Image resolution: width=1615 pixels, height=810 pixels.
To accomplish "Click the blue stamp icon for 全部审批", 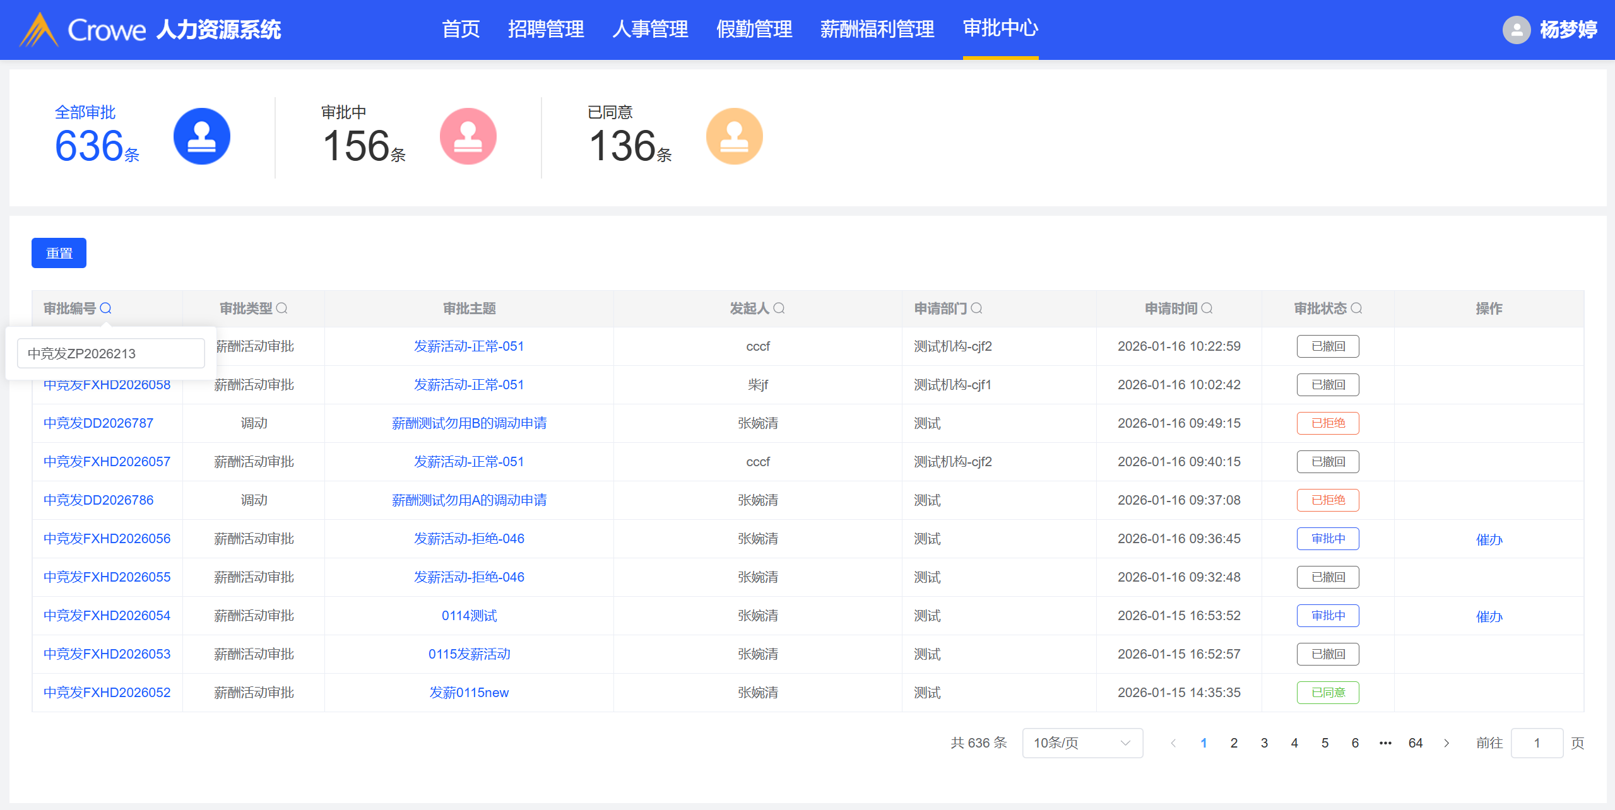I will (x=201, y=137).
